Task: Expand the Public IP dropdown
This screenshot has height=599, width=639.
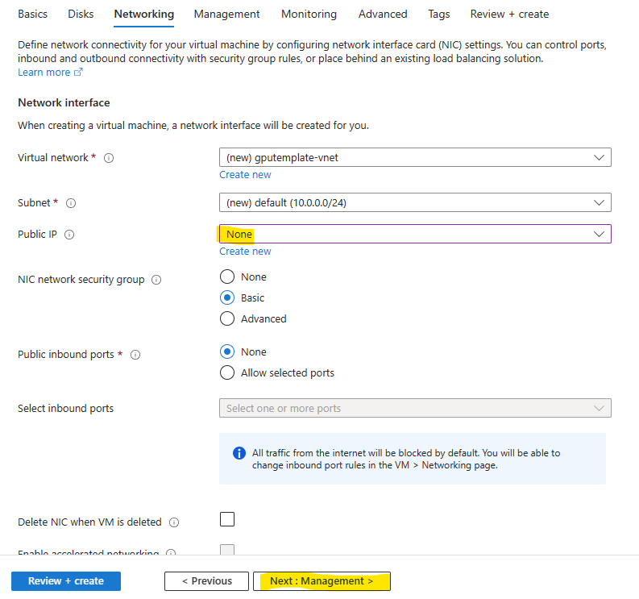Action: (x=415, y=234)
